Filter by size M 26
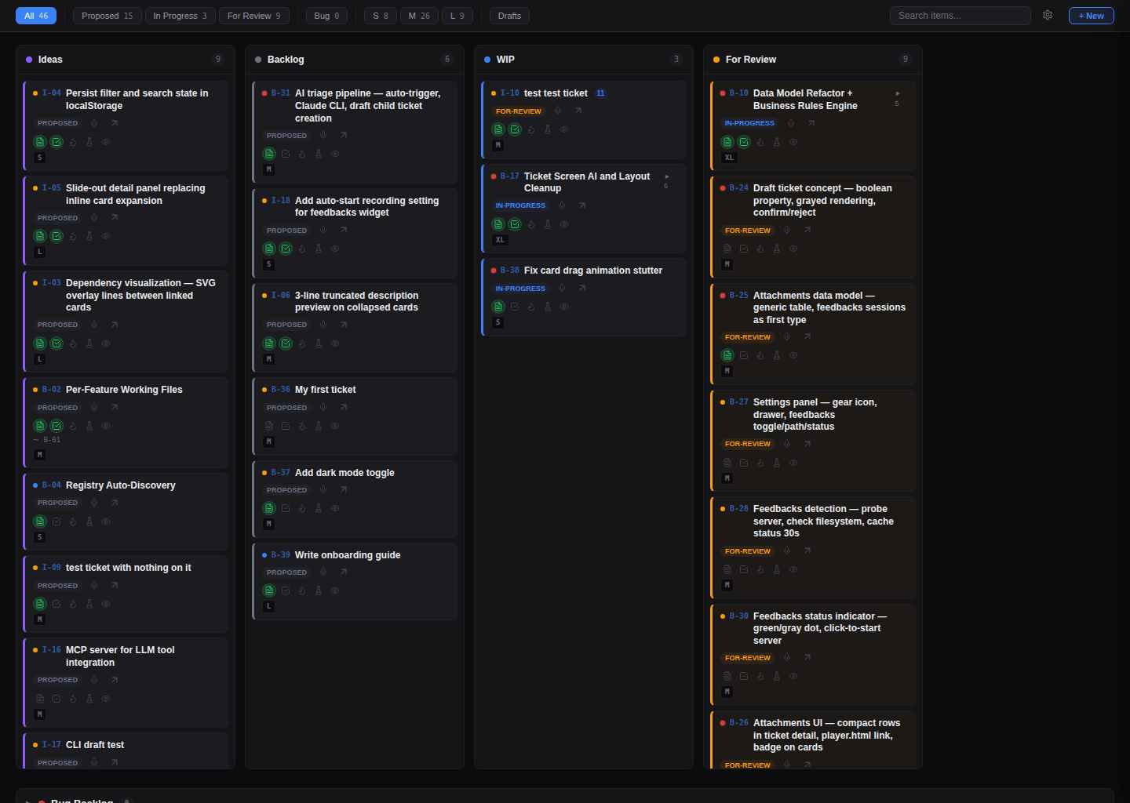The image size is (1130, 803). (x=419, y=16)
